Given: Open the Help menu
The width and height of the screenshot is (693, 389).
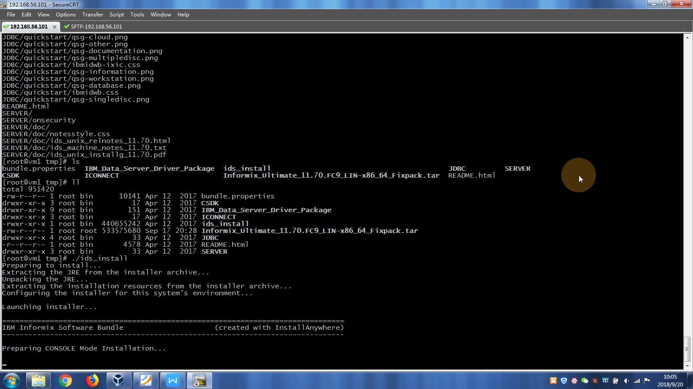Looking at the screenshot, I should [183, 14].
